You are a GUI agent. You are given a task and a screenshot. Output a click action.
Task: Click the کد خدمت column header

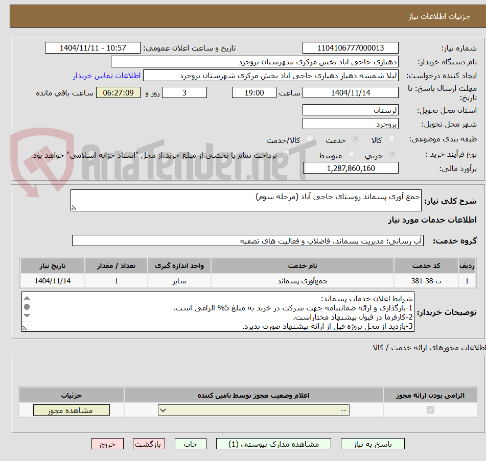click(x=426, y=266)
